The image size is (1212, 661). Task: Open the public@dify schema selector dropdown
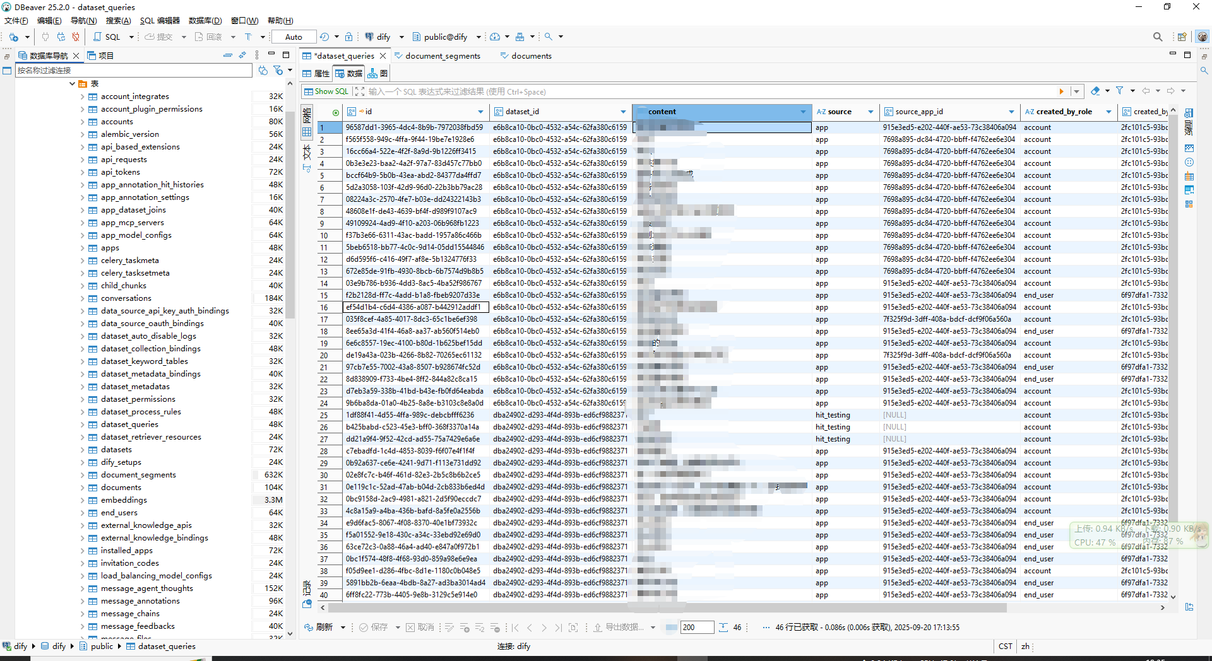pos(478,37)
